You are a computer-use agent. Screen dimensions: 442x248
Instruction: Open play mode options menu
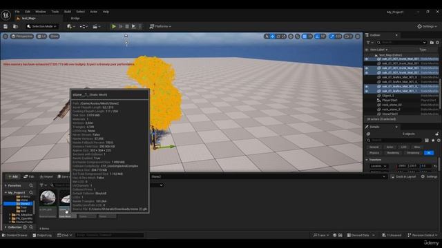140,26
